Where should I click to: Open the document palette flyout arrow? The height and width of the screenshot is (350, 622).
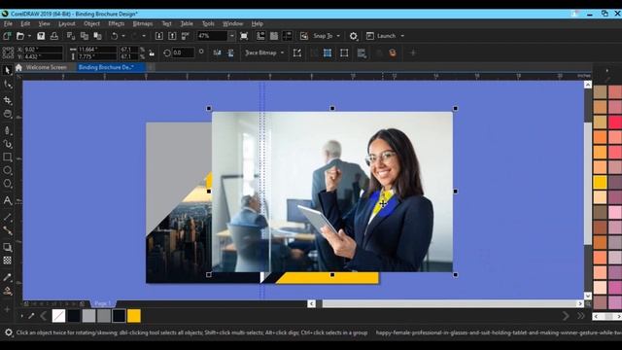pyautogui.click(x=21, y=316)
